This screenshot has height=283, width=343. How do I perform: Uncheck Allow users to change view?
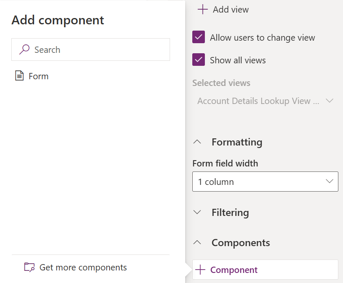pos(199,37)
